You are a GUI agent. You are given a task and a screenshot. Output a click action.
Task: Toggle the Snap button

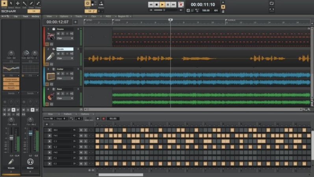click(x=87, y=4)
